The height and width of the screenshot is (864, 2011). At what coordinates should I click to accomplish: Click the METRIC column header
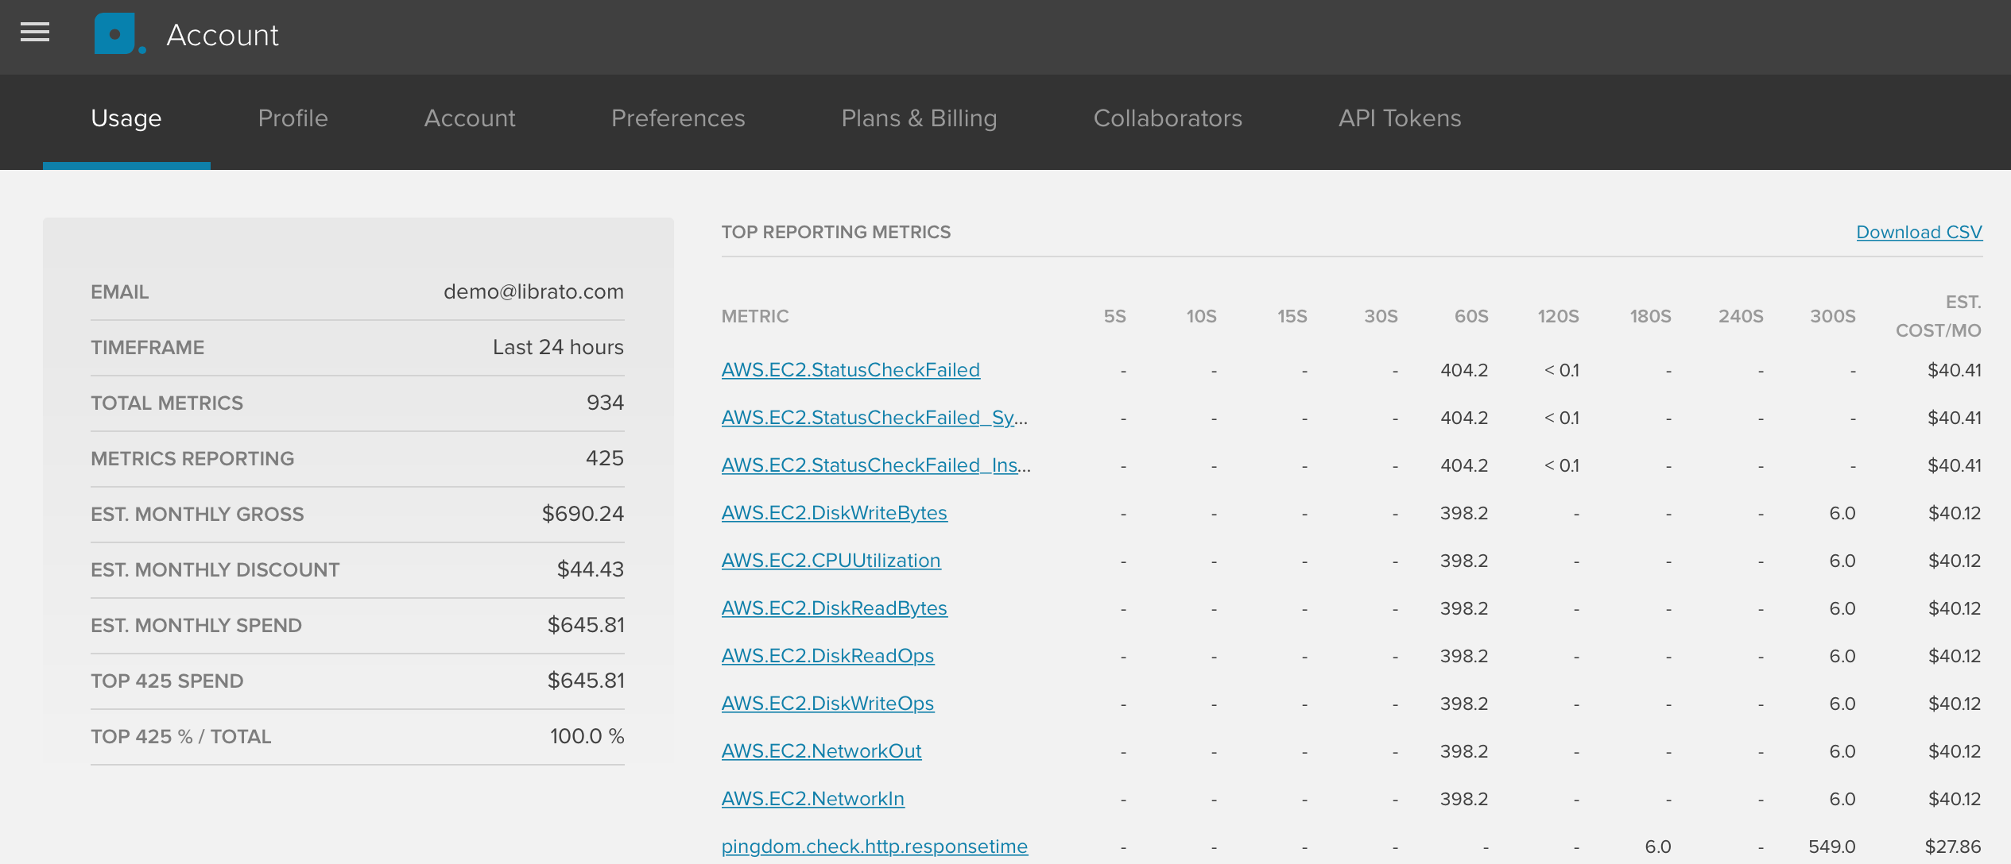pyautogui.click(x=755, y=317)
